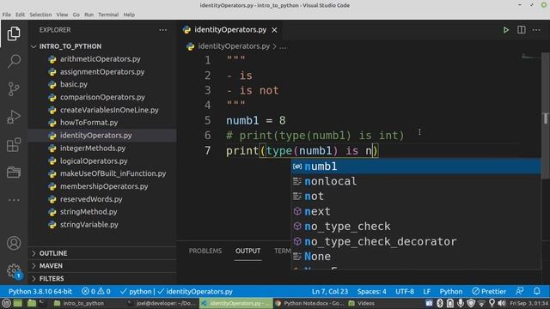Open reservedWords.py in explorer
The image size is (550, 309).
tap(91, 199)
